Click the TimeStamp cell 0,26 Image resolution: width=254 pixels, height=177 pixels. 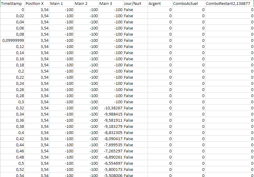(x=13, y=90)
